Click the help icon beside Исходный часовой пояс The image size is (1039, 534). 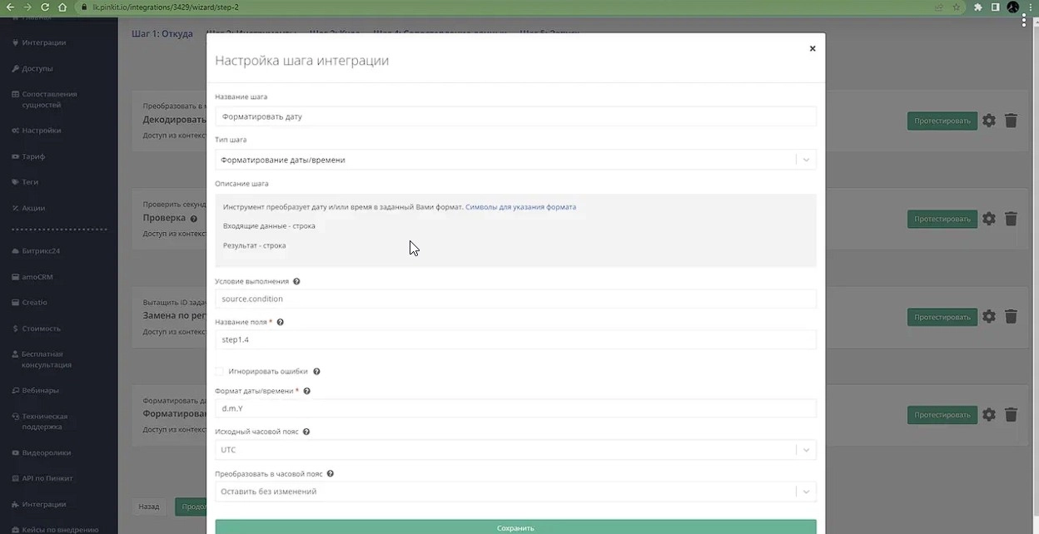coord(306,433)
